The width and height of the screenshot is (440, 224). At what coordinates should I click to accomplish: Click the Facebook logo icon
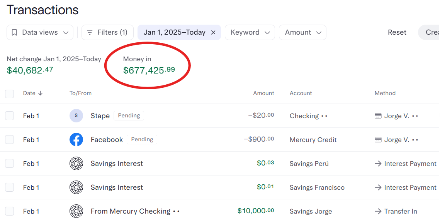coord(76,140)
